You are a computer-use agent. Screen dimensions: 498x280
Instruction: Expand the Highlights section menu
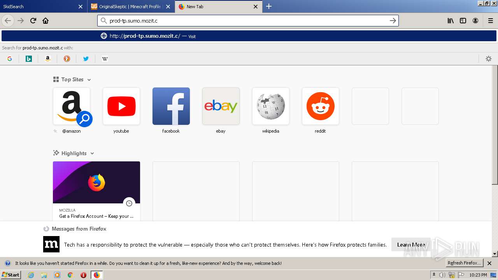tap(92, 154)
